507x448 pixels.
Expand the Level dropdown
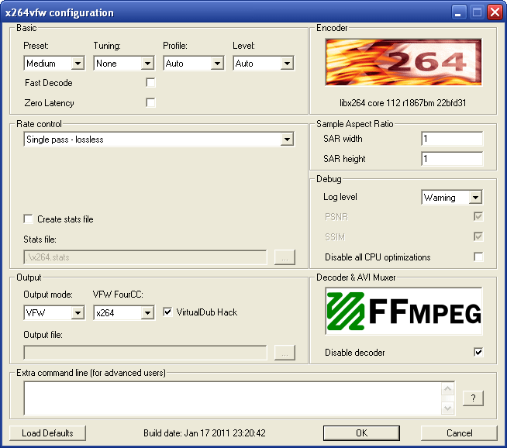coord(264,64)
